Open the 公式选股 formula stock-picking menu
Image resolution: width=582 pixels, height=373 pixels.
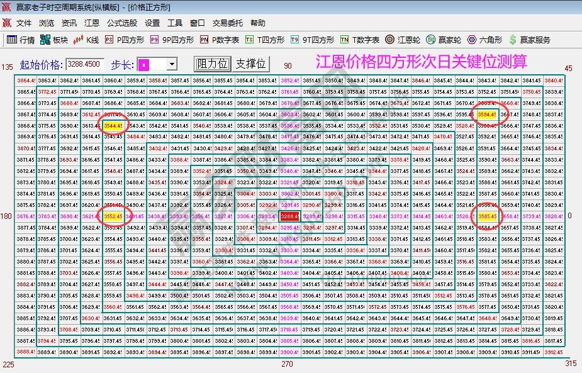(122, 23)
